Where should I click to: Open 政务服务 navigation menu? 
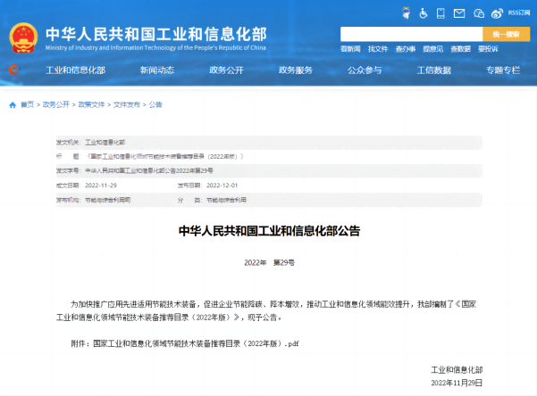click(x=296, y=70)
